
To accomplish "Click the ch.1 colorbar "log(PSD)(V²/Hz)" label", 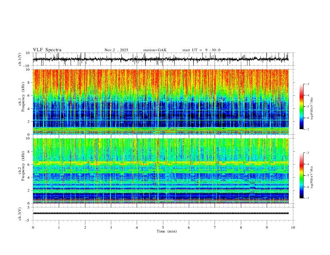I will 312,109.
